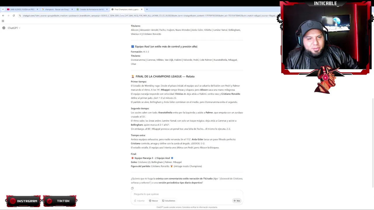Close the 'XABI ALONSO' YouTube tab
Screen dimensions: 374x210
coord(37,9)
